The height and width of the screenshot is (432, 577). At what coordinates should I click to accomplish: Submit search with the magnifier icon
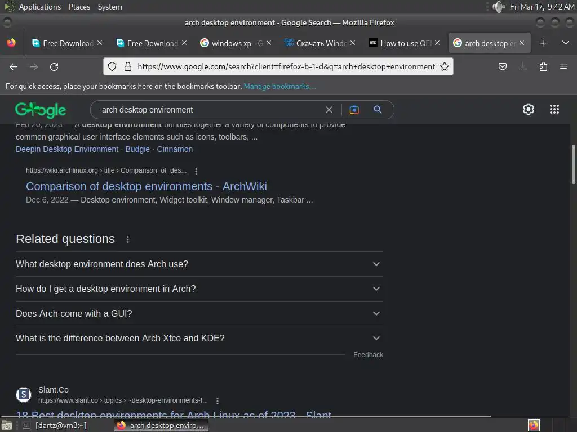point(378,110)
